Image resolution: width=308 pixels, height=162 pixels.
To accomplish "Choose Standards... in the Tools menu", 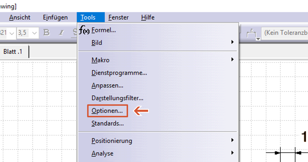I will [108, 123].
